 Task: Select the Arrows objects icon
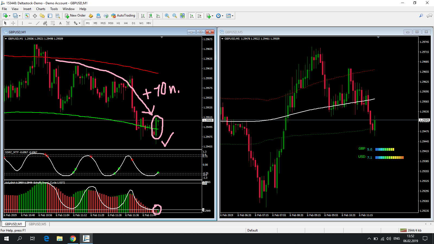pyautogui.click(x=75, y=23)
